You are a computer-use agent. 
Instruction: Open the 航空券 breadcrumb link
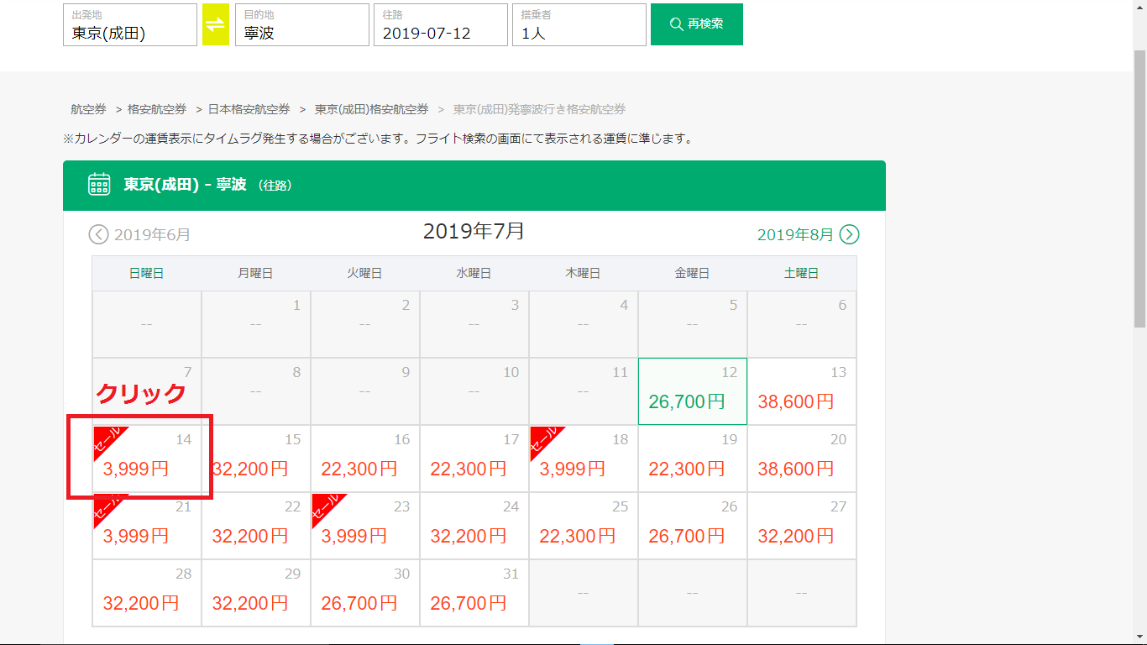click(88, 109)
